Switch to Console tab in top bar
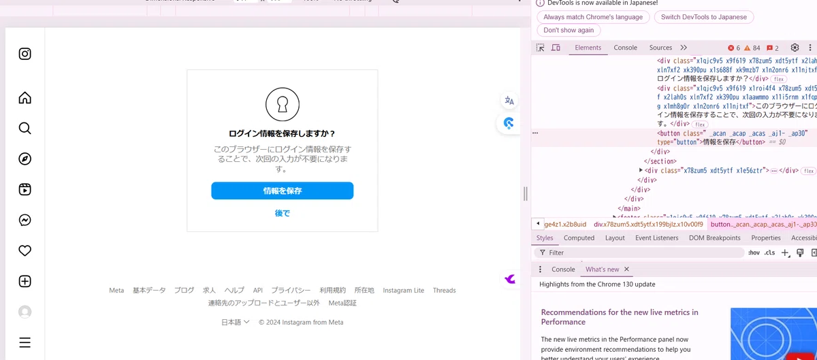The image size is (817, 360). (626, 48)
